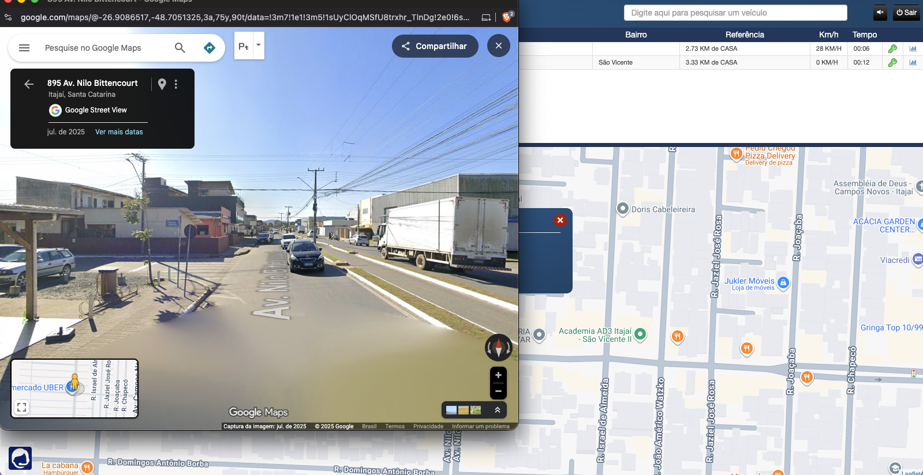Click the back arrow in the Street View card

click(x=29, y=84)
